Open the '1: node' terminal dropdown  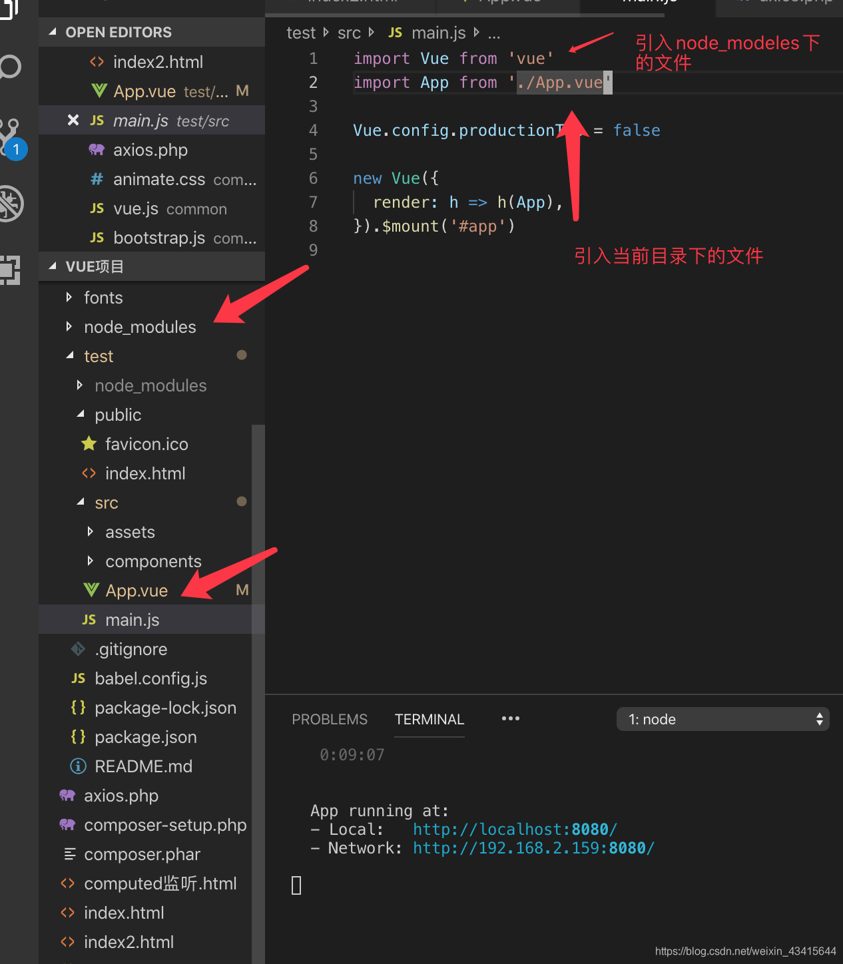(722, 719)
